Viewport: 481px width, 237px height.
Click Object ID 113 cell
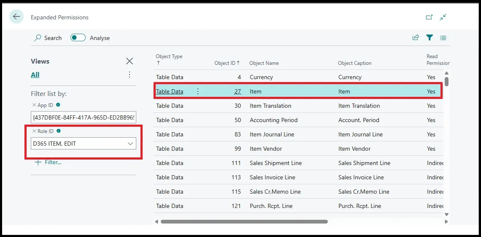point(236,177)
